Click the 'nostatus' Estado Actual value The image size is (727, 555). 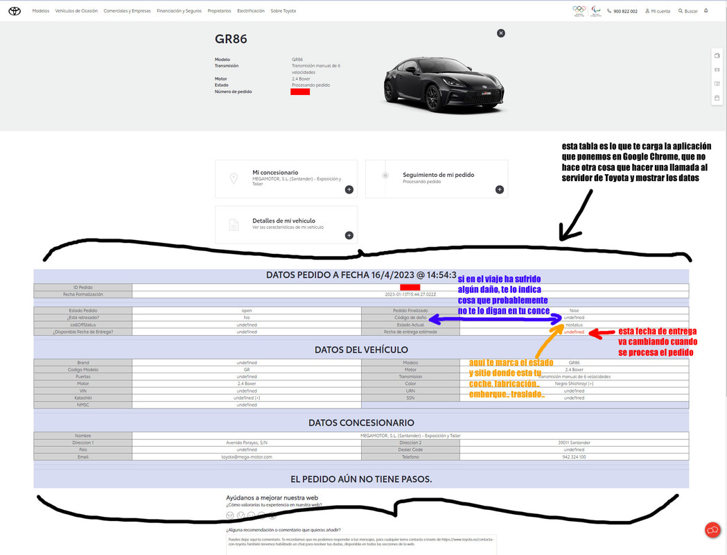tap(574, 325)
